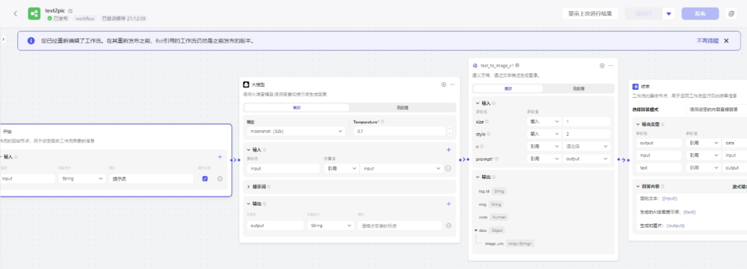Image resolution: width=747 pixels, height=269 pixels.
Task: Open the prompt output value dropdown
Action: (x=587, y=159)
